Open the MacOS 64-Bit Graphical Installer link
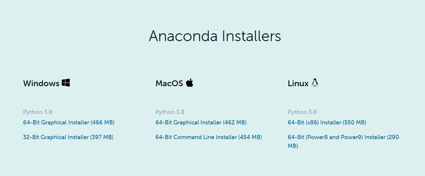Viewport: 425px width, 176px height. tap(201, 122)
